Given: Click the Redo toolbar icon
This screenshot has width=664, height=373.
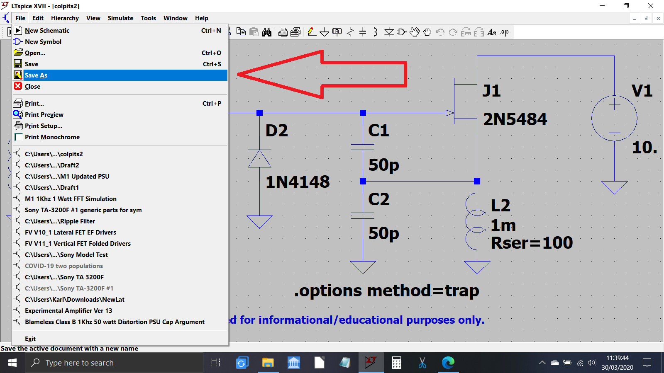Looking at the screenshot, I should tap(453, 32).
